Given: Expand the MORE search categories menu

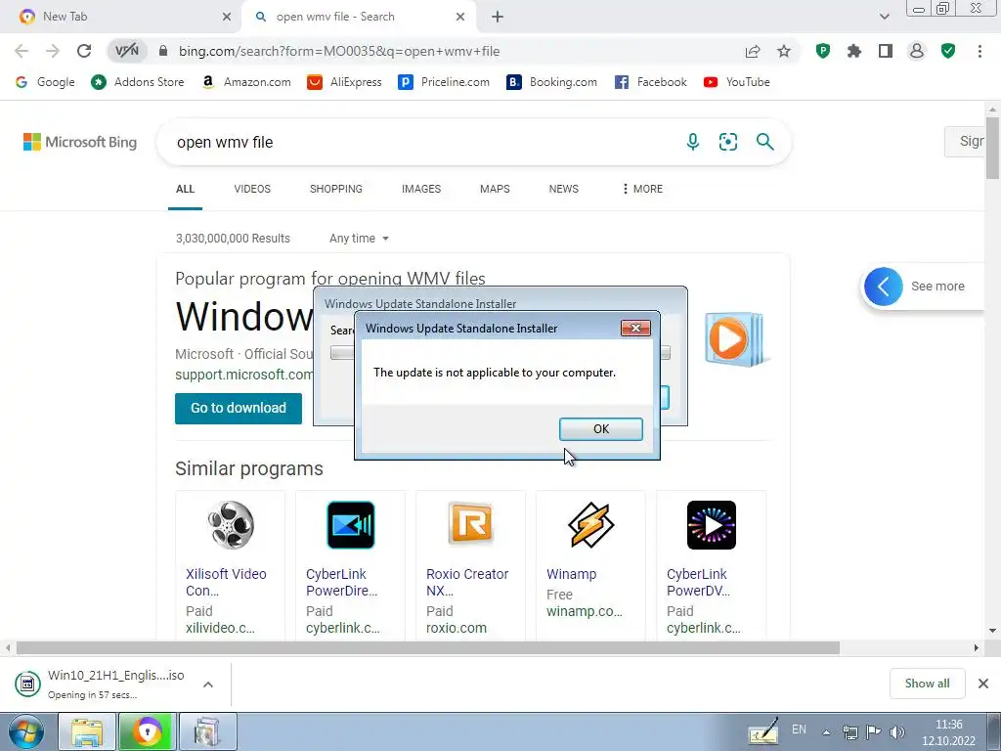Looking at the screenshot, I should pos(642,189).
